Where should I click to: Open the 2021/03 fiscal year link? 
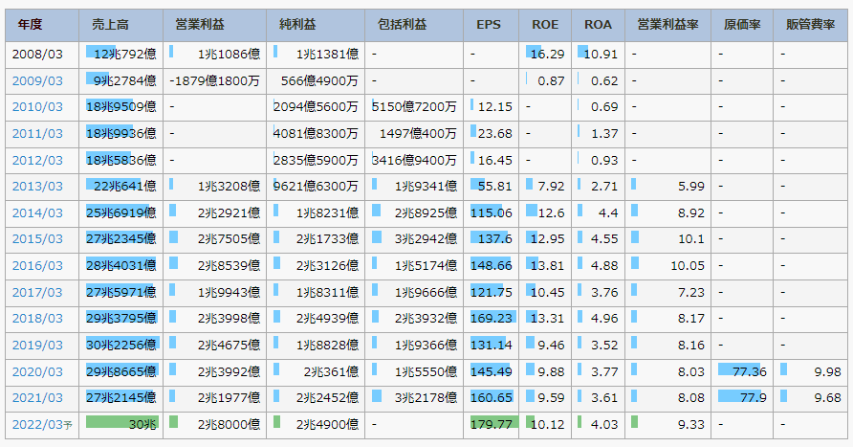point(37,398)
